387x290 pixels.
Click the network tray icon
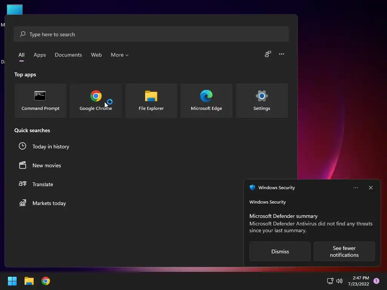click(x=330, y=281)
